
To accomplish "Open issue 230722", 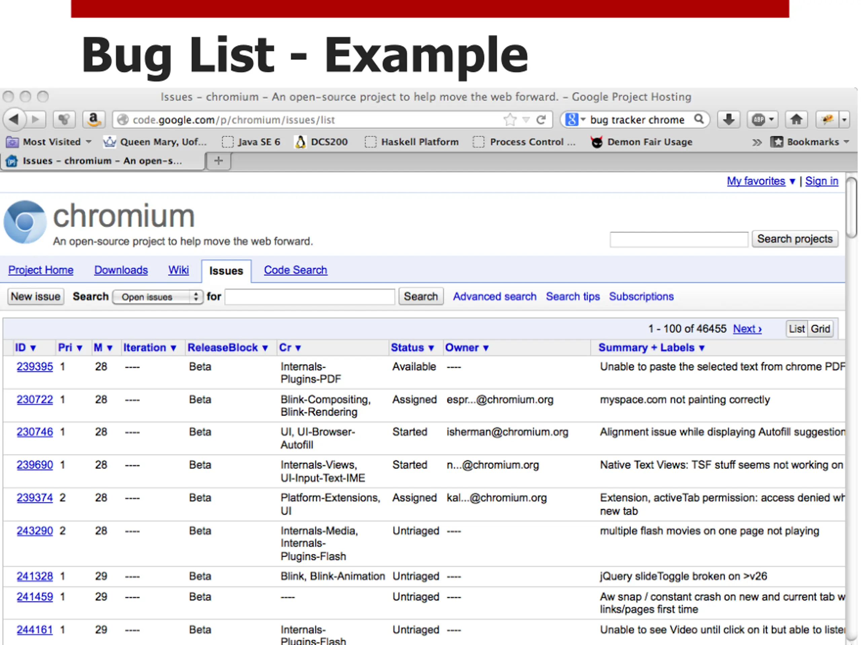I will (x=35, y=400).
